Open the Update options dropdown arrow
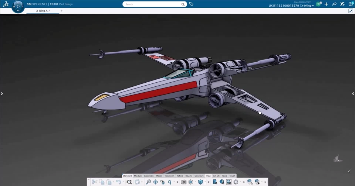Viewport: 355px width, 186px height. pyautogui.click(x=142, y=182)
